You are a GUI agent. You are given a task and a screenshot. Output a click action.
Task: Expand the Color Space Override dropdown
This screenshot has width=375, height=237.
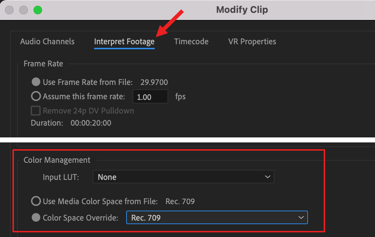coord(217,217)
